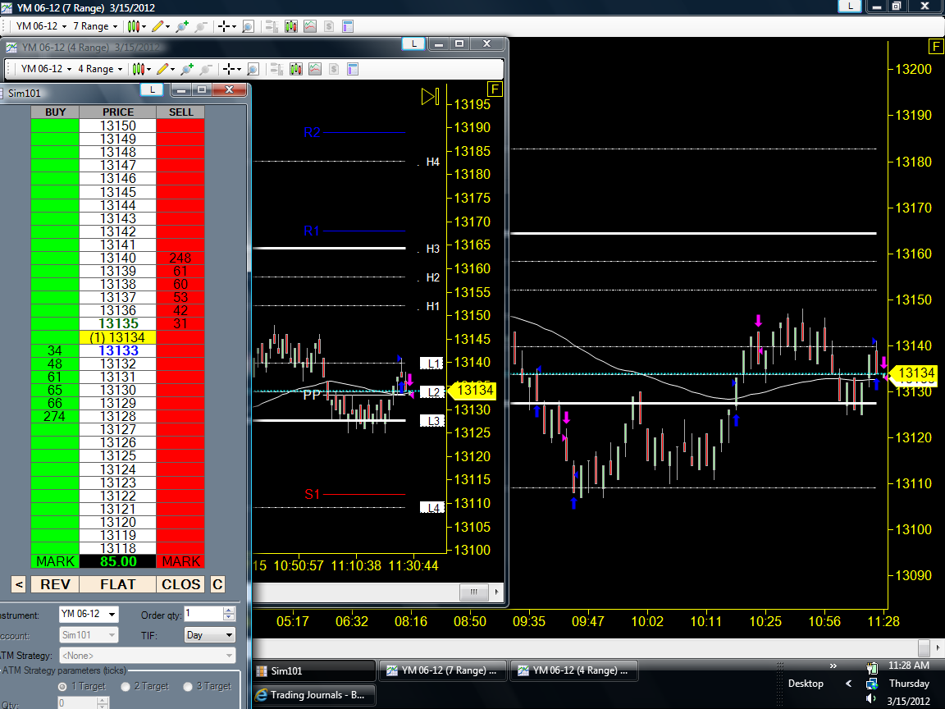Open zoom frame search icon in 4 Range toolbar

coord(253,69)
